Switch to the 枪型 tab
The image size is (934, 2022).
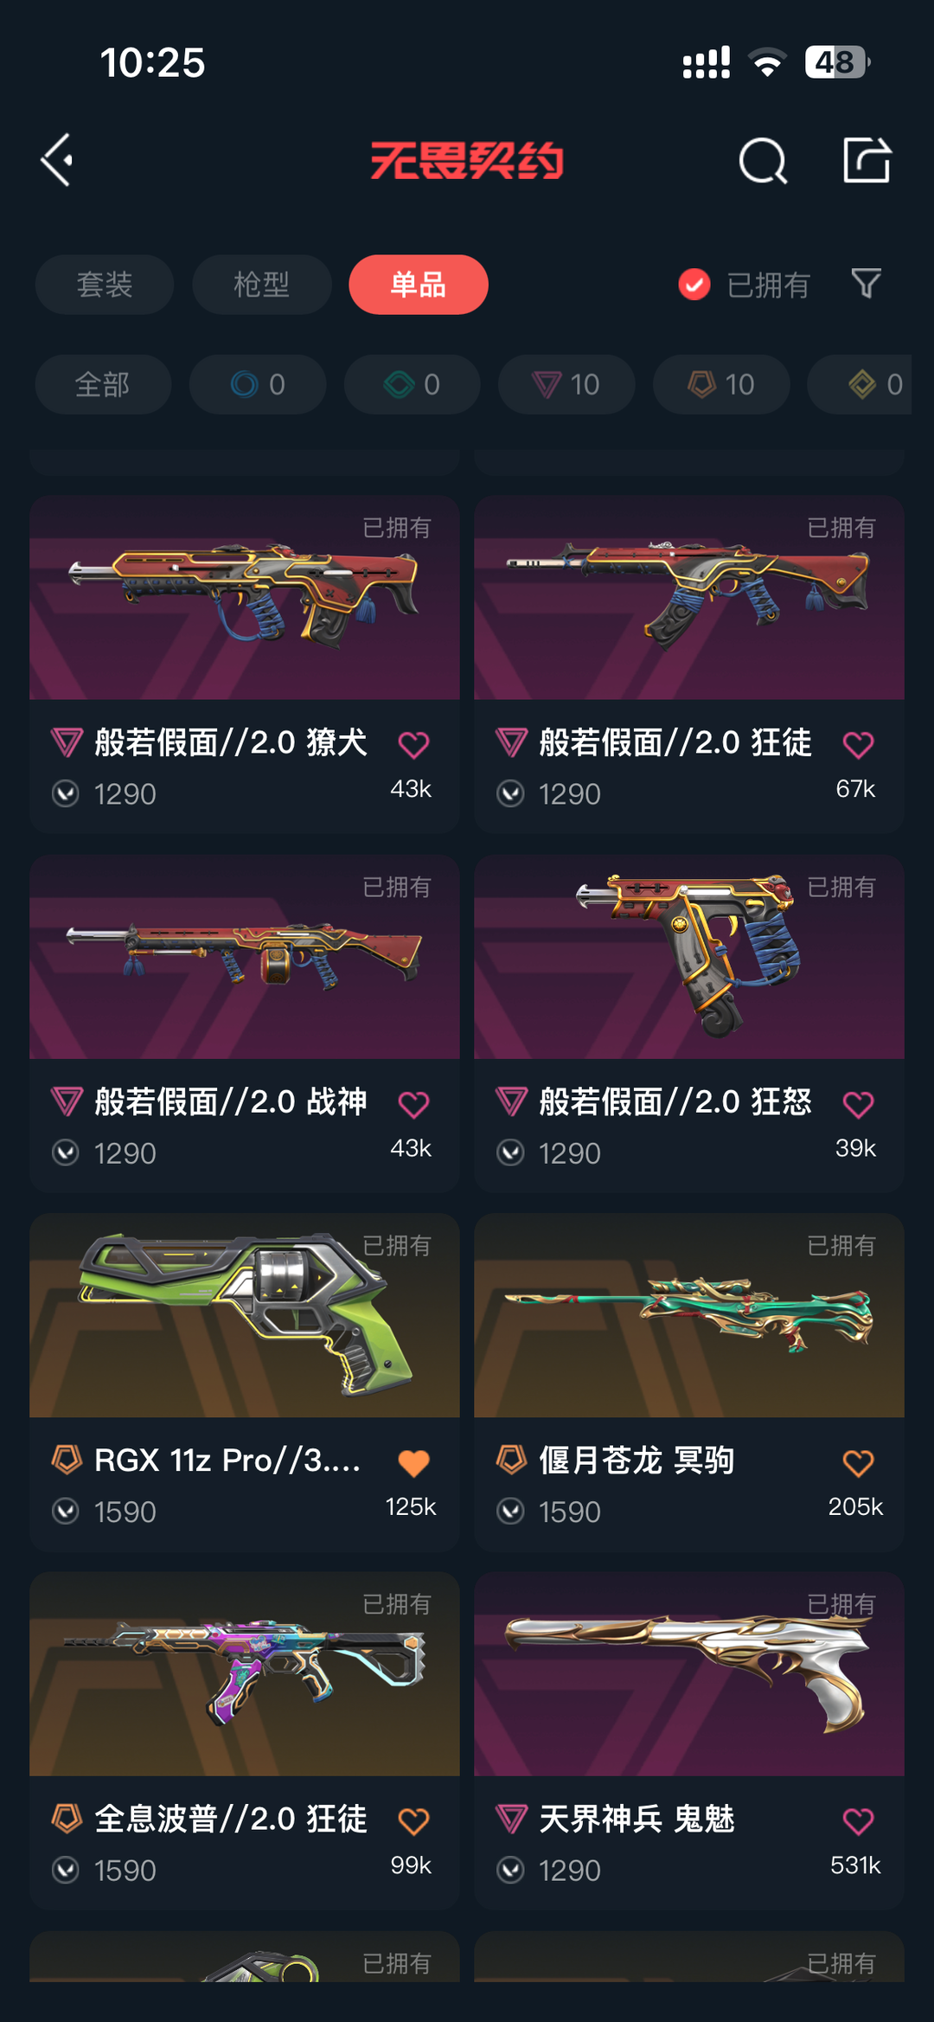(261, 285)
